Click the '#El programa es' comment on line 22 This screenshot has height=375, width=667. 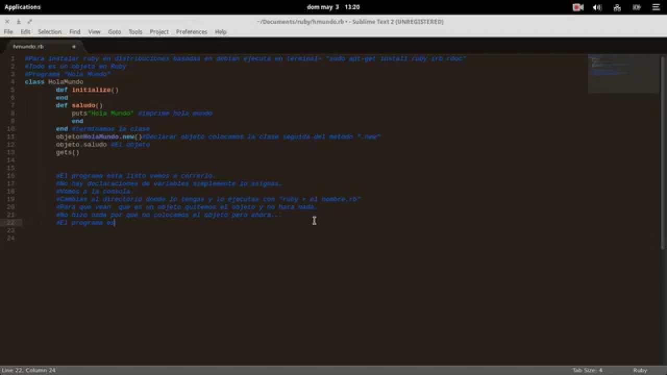(x=85, y=222)
